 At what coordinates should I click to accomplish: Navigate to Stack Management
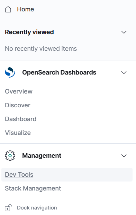(x=33, y=188)
